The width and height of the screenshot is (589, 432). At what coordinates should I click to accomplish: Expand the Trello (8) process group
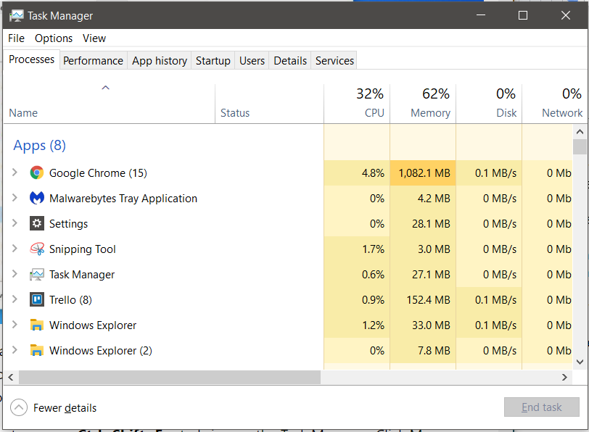[15, 299]
